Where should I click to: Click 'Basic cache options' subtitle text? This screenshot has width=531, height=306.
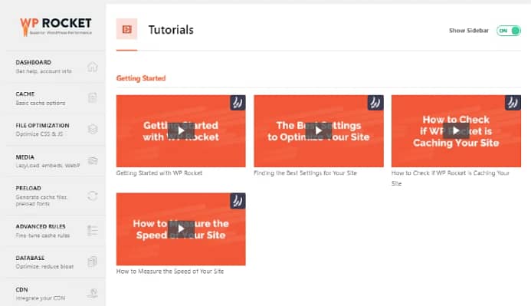click(x=41, y=103)
